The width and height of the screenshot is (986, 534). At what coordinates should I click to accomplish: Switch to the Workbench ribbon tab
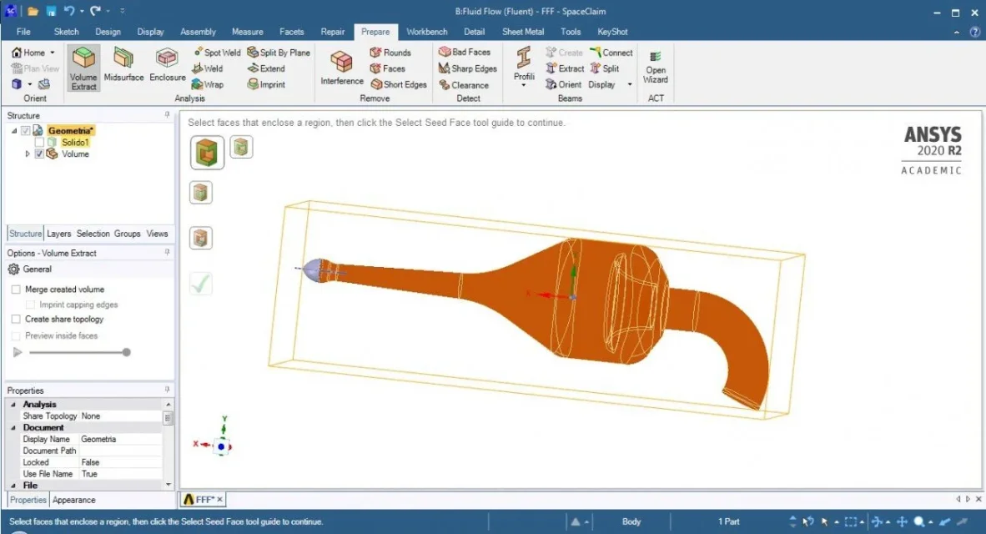pyautogui.click(x=426, y=32)
